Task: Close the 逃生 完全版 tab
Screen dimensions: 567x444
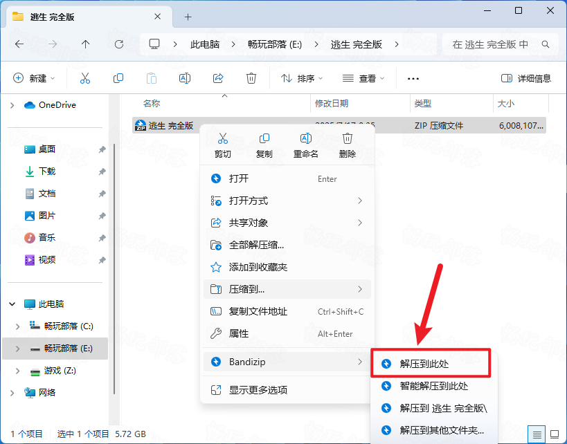Action: [x=157, y=17]
